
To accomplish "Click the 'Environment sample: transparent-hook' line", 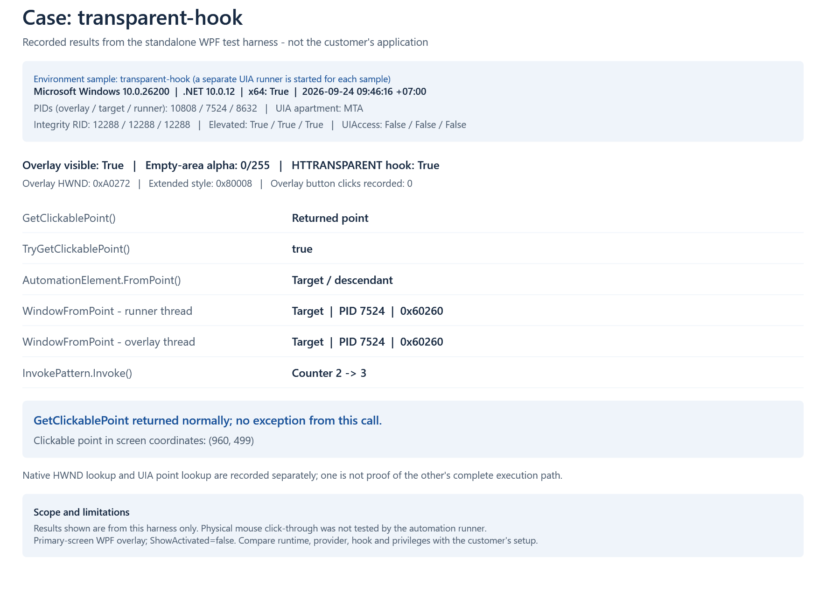I will (x=212, y=79).
